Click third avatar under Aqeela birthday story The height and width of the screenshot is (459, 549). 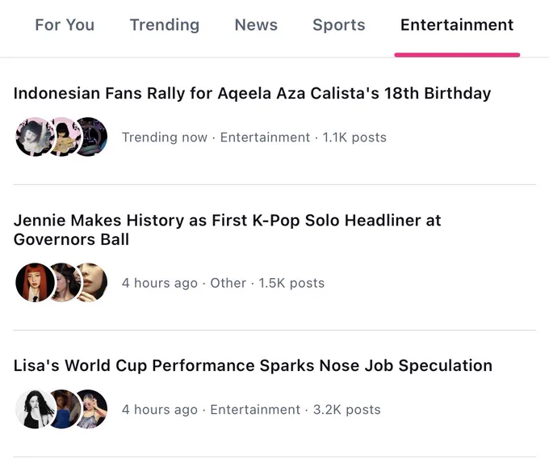[x=91, y=137]
